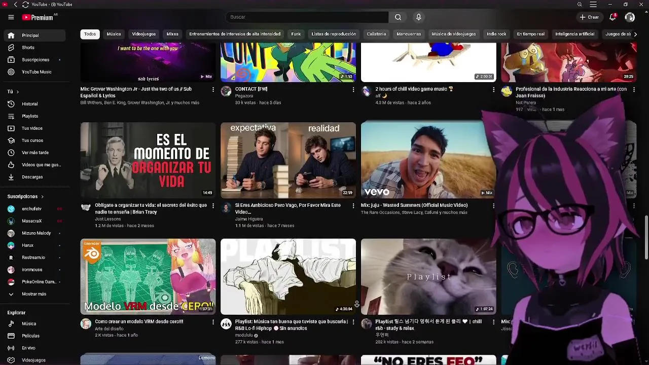This screenshot has width=649, height=365.
Task: Open options menu for CONTACT [FW] video
Action: coord(353,90)
